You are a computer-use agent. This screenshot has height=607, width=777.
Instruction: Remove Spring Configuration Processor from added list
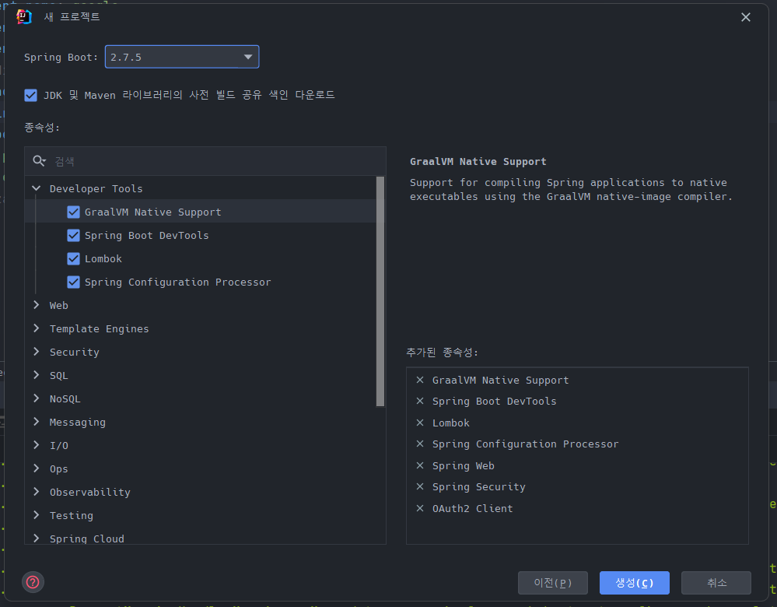click(420, 444)
